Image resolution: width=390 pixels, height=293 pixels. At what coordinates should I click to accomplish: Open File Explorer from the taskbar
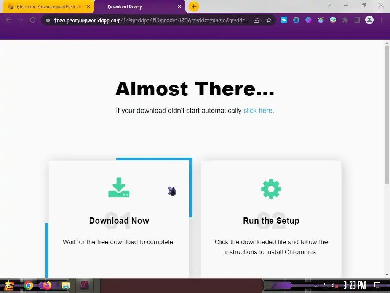tap(66, 285)
